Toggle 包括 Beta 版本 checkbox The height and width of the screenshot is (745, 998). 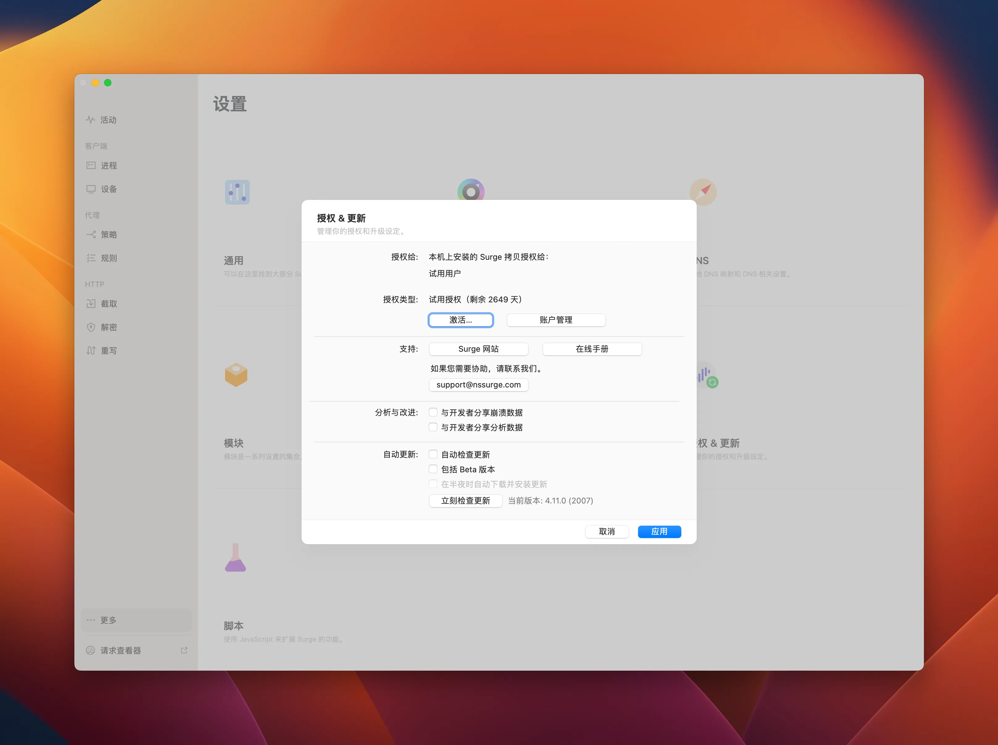(x=433, y=469)
